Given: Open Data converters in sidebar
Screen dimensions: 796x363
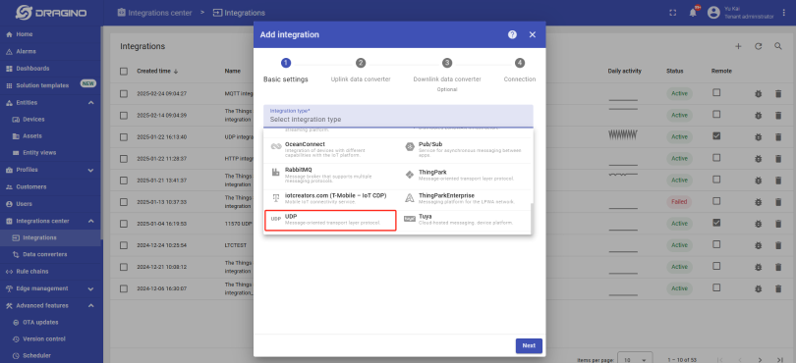Looking at the screenshot, I should [x=44, y=254].
